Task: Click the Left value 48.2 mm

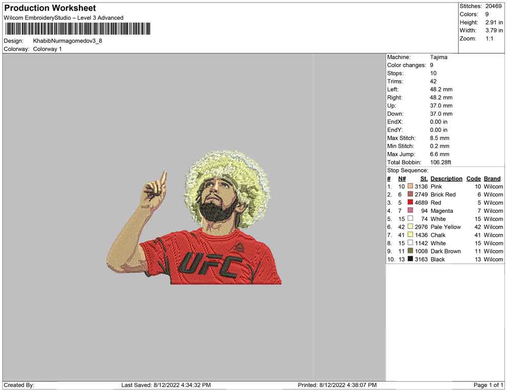Action: 441,90
